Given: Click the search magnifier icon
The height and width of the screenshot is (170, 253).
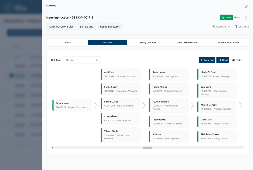Looking at the screenshot, I should pos(97,60).
